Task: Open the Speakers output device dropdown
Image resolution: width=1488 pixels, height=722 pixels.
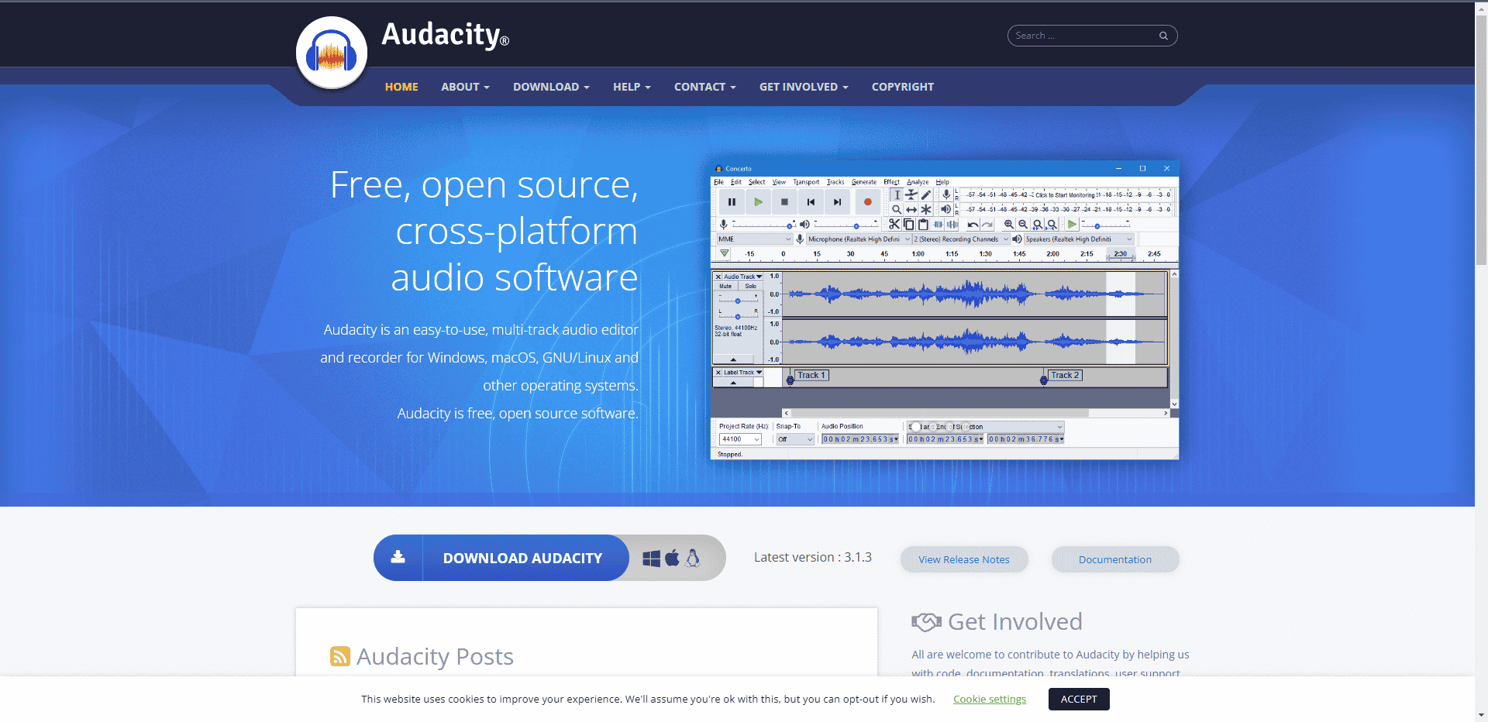Action: (x=1079, y=239)
